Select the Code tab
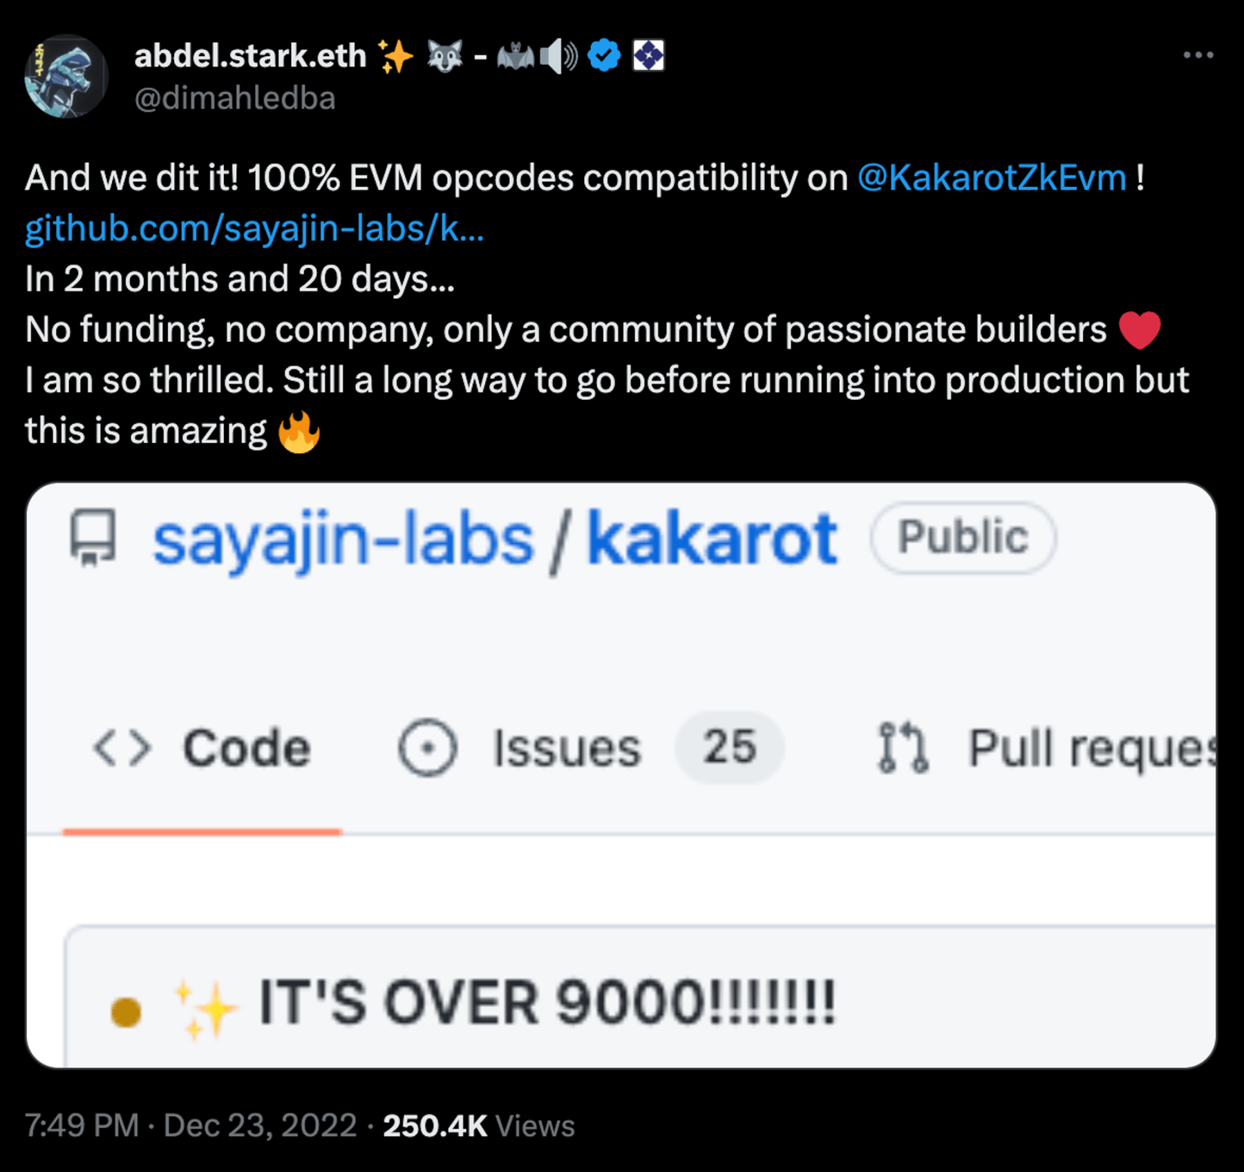Viewport: 1244px width, 1172px height. pos(246,748)
